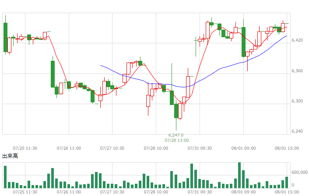Viewport: 309px width, 196px height.
Task: Click 08/01 15:00 label under volume chart
Action: coord(287,192)
